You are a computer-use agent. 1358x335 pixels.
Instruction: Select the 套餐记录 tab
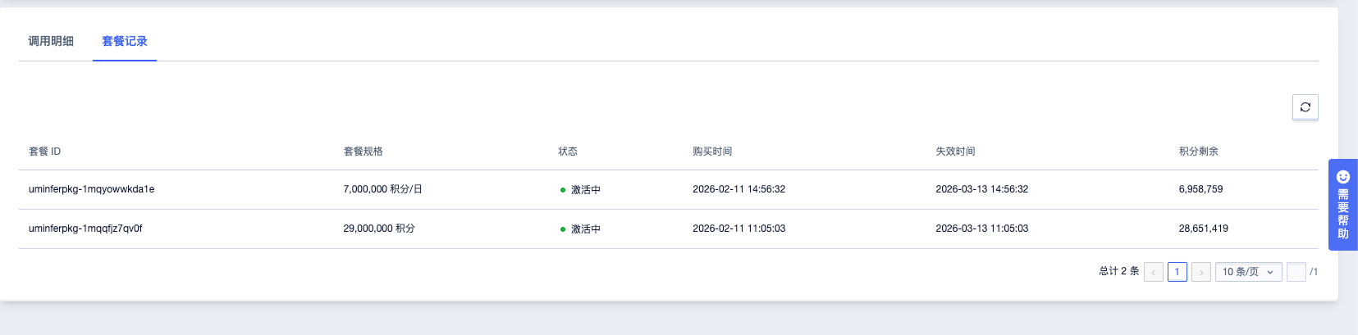click(125, 41)
